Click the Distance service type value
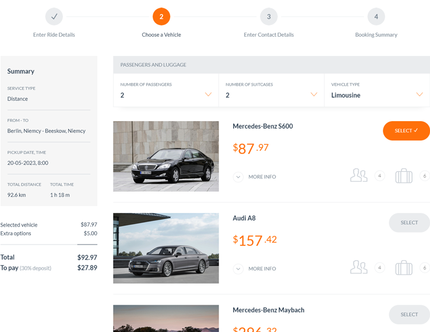Viewport: 430px width, 332px height. 17,98
